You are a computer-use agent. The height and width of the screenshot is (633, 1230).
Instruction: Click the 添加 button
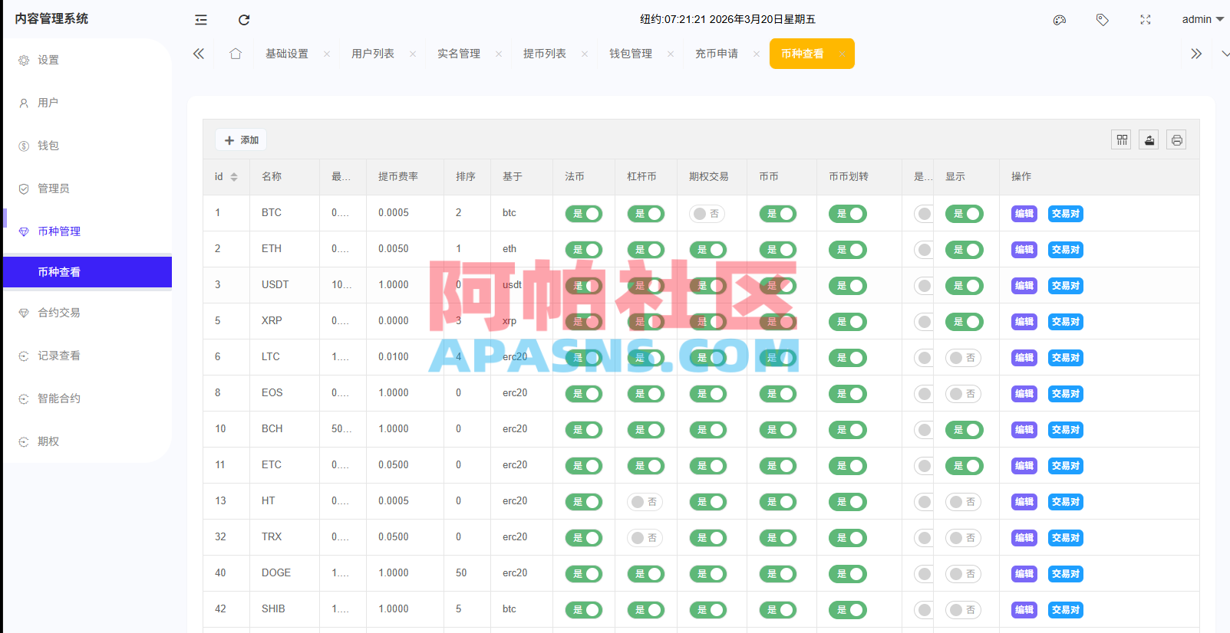tap(241, 140)
